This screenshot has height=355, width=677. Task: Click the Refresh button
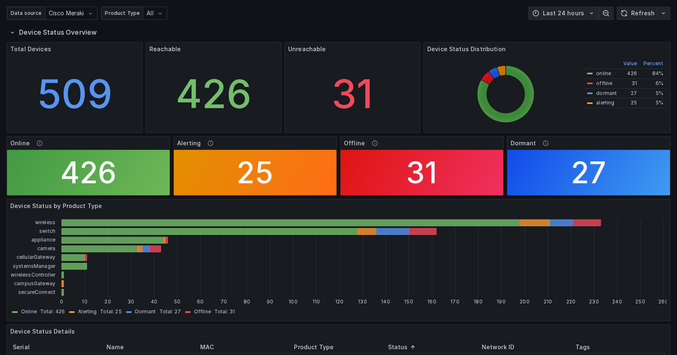click(637, 13)
